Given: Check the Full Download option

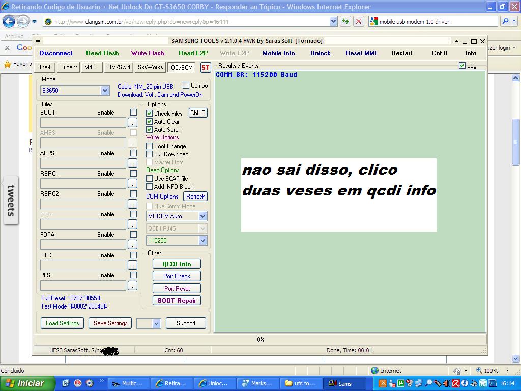Looking at the screenshot, I should click(x=150, y=154).
